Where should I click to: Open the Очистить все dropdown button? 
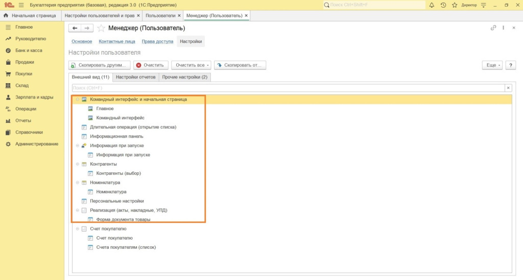(191, 65)
